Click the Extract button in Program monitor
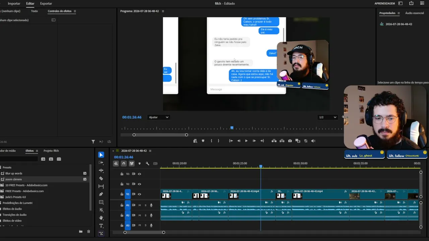This screenshot has height=241, width=429. (282, 141)
